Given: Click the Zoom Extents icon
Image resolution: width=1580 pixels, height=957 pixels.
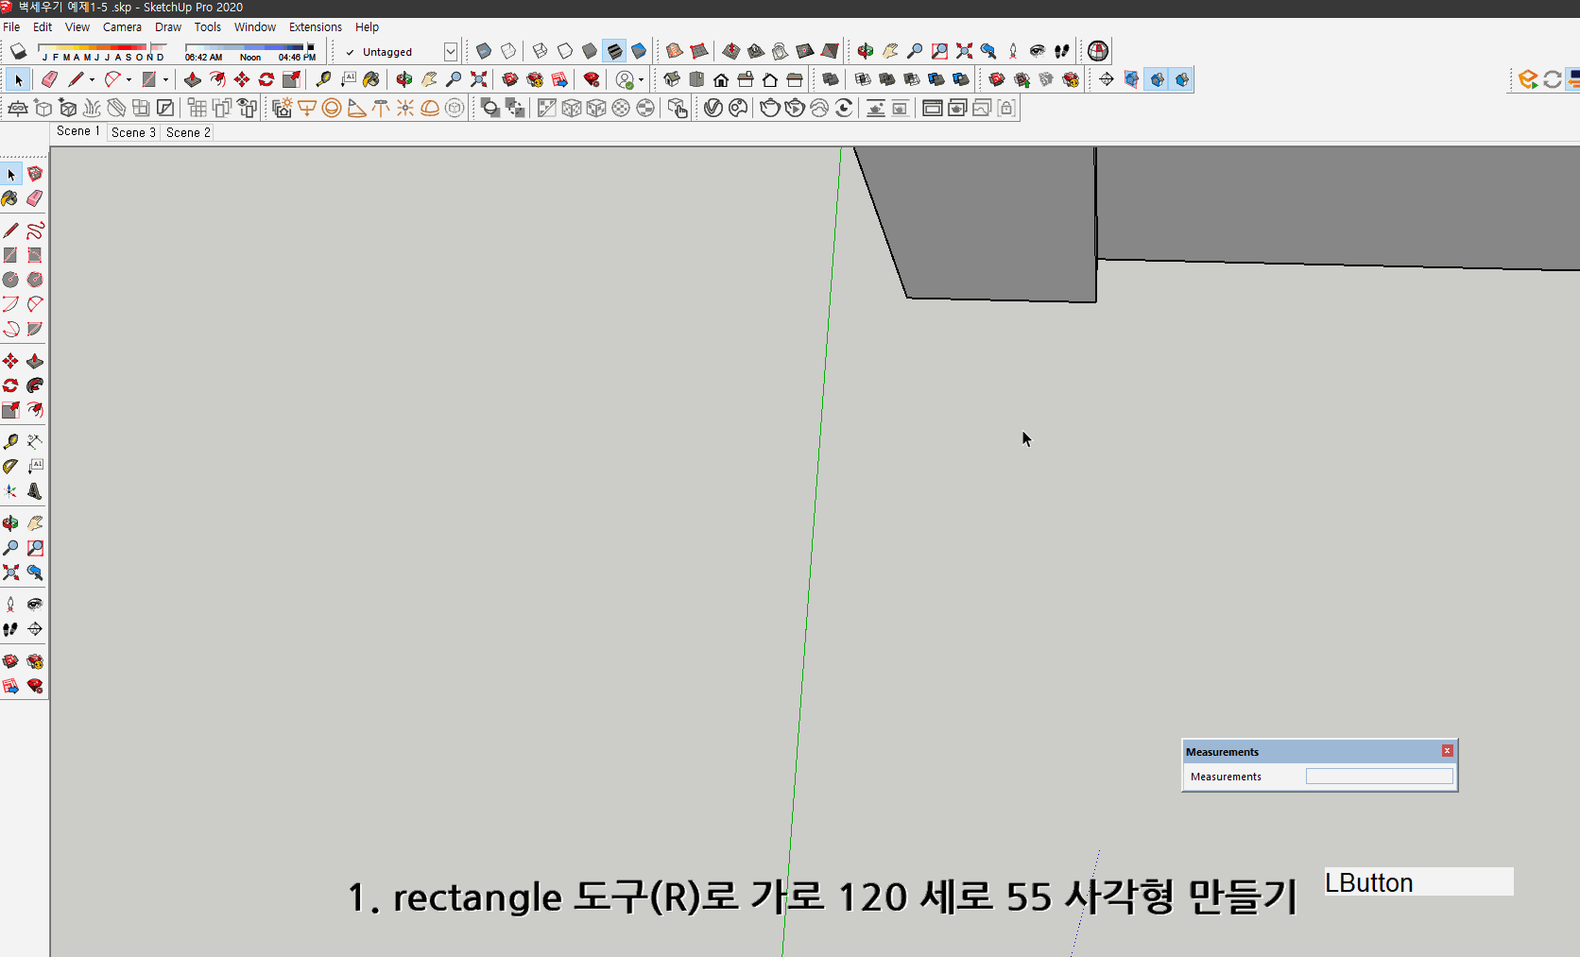Looking at the screenshot, I should [11, 572].
